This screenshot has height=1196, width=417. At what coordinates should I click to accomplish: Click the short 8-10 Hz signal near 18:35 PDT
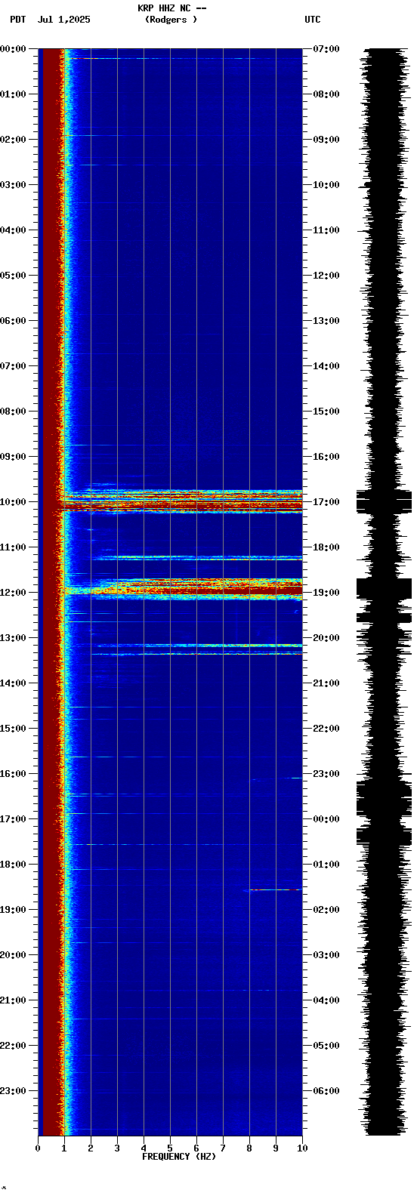[274, 890]
